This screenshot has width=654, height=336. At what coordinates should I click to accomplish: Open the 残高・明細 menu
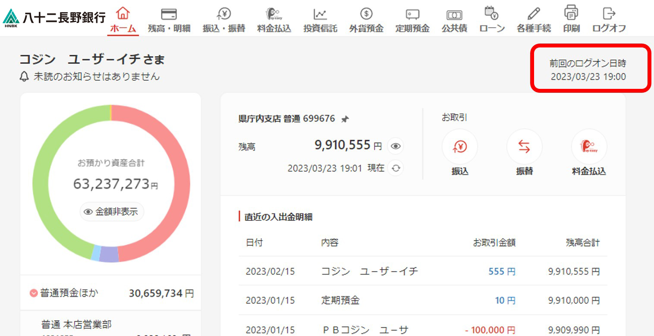169,20
